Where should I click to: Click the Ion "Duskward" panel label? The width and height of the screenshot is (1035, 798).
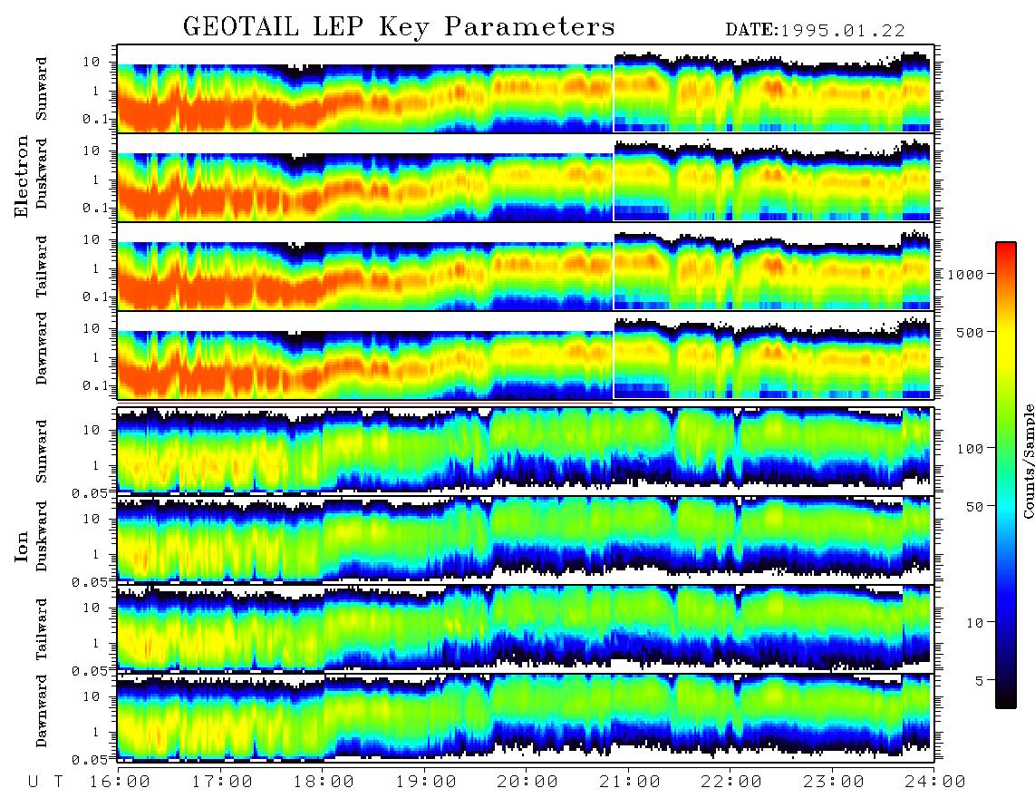[x=42, y=536]
